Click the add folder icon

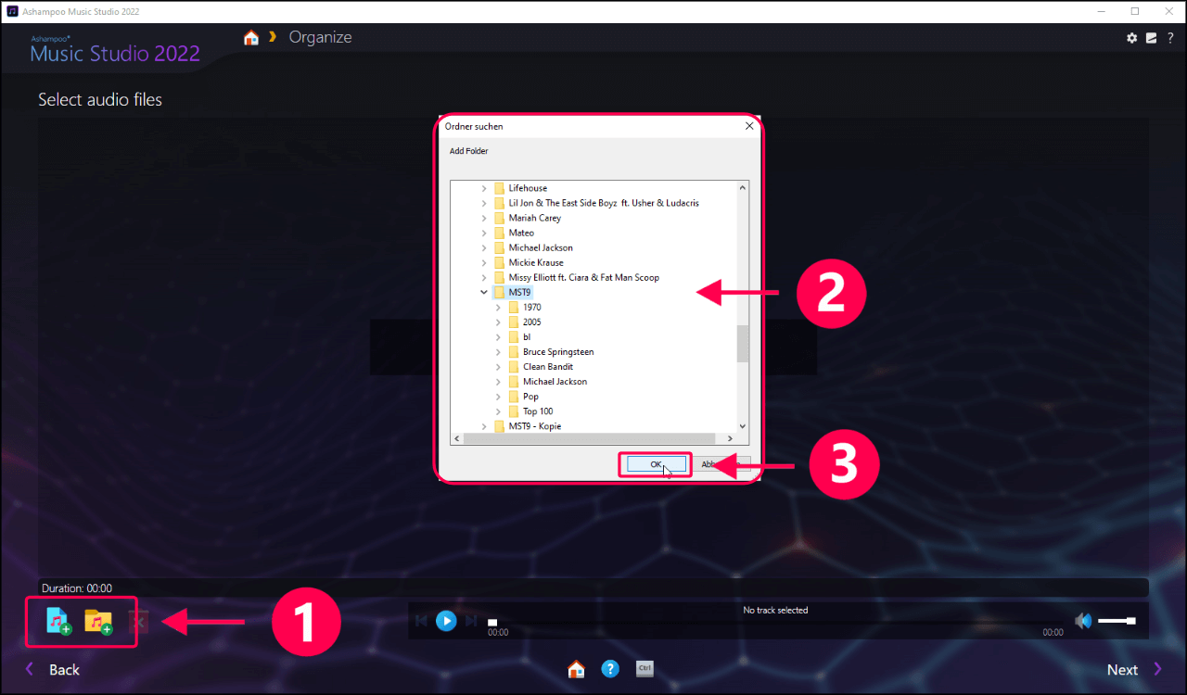pos(98,621)
